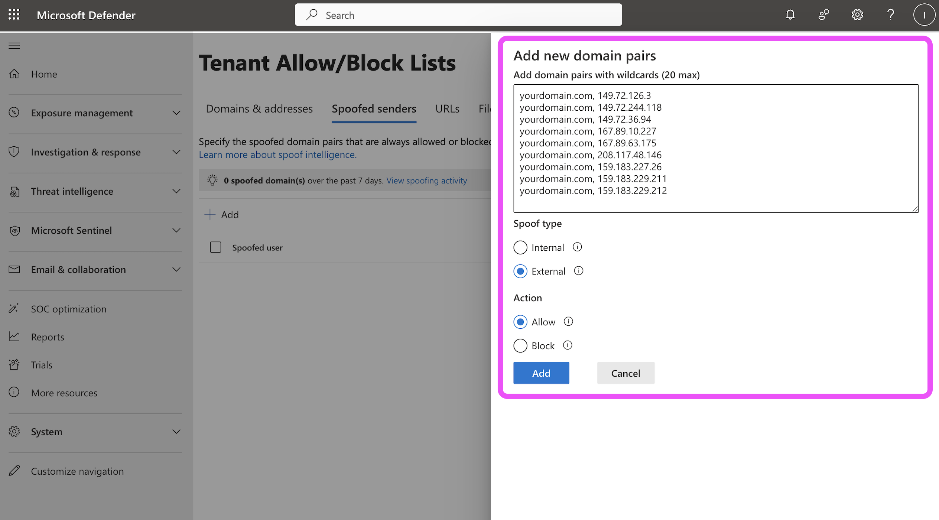Viewport: 939px width, 520px height.
Task: Collapse navigation with hamburger icon
Action: point(14,46)
